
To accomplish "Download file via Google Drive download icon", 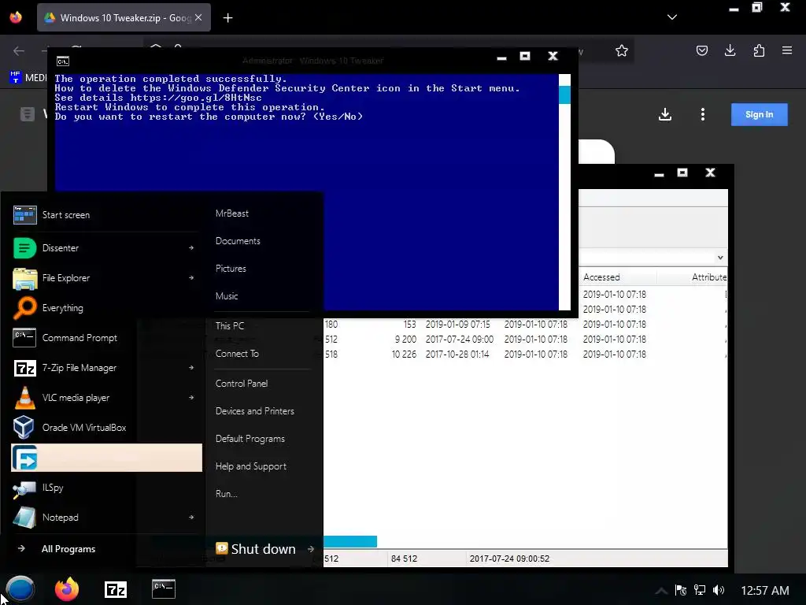I will (664, 114).
